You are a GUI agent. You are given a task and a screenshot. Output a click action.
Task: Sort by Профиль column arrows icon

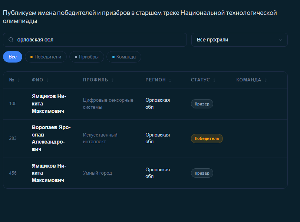click(x=112, y=80)
